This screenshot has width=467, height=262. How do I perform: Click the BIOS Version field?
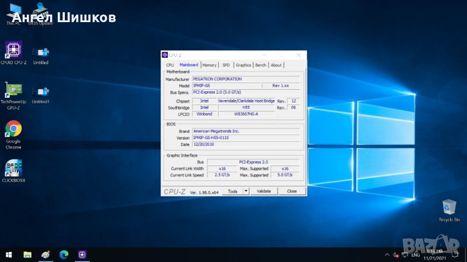[x=246, y=138]
